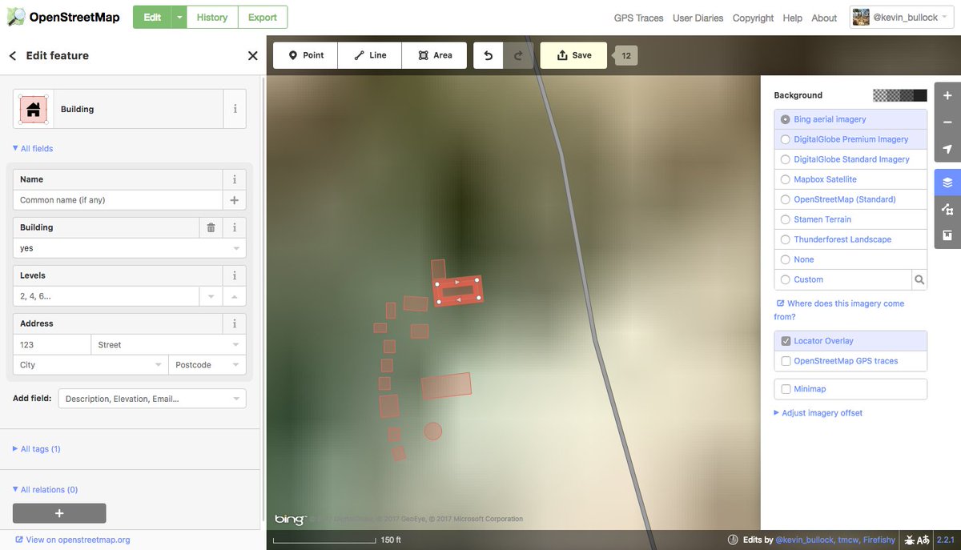Add multilingual name with plus icon
The width and height of the screenshot is (961, 550).
(x=235, y=200)
